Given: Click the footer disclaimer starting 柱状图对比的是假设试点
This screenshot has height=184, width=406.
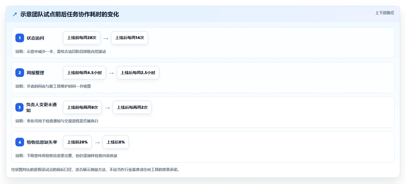Looking at the screenshot, I should (x=95, y=170).
